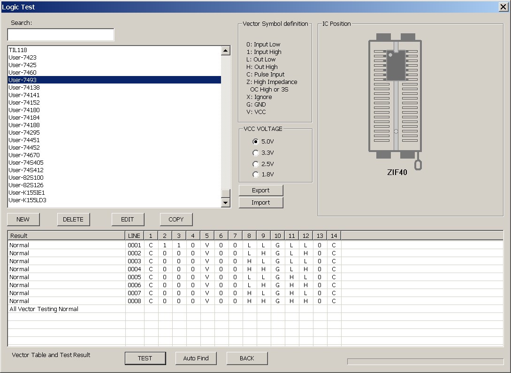511x373 pixels.
Task: Choose 2.5V as VCC voltage
Action: pyautogui.click(x=256, y=164)
